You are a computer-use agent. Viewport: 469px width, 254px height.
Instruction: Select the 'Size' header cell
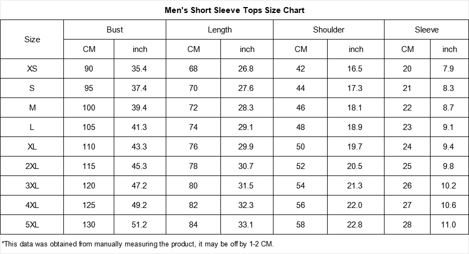click(32, 40)
